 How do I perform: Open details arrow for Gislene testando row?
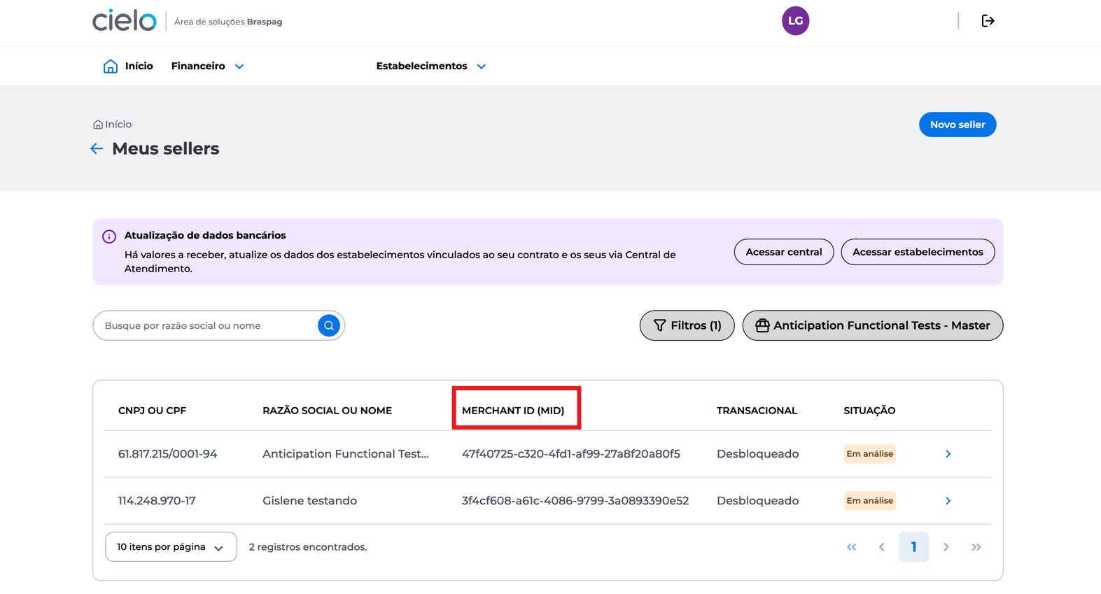[948, 501]
